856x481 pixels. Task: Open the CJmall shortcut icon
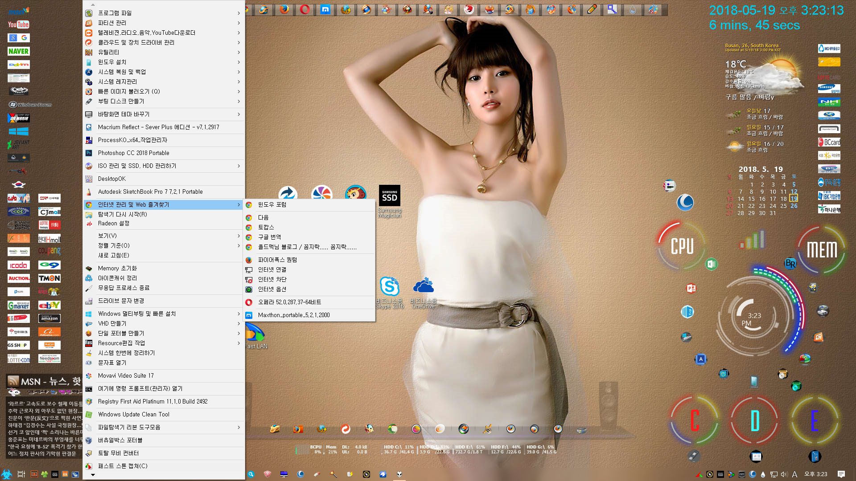pyautogui.click(x=49, y=212)
